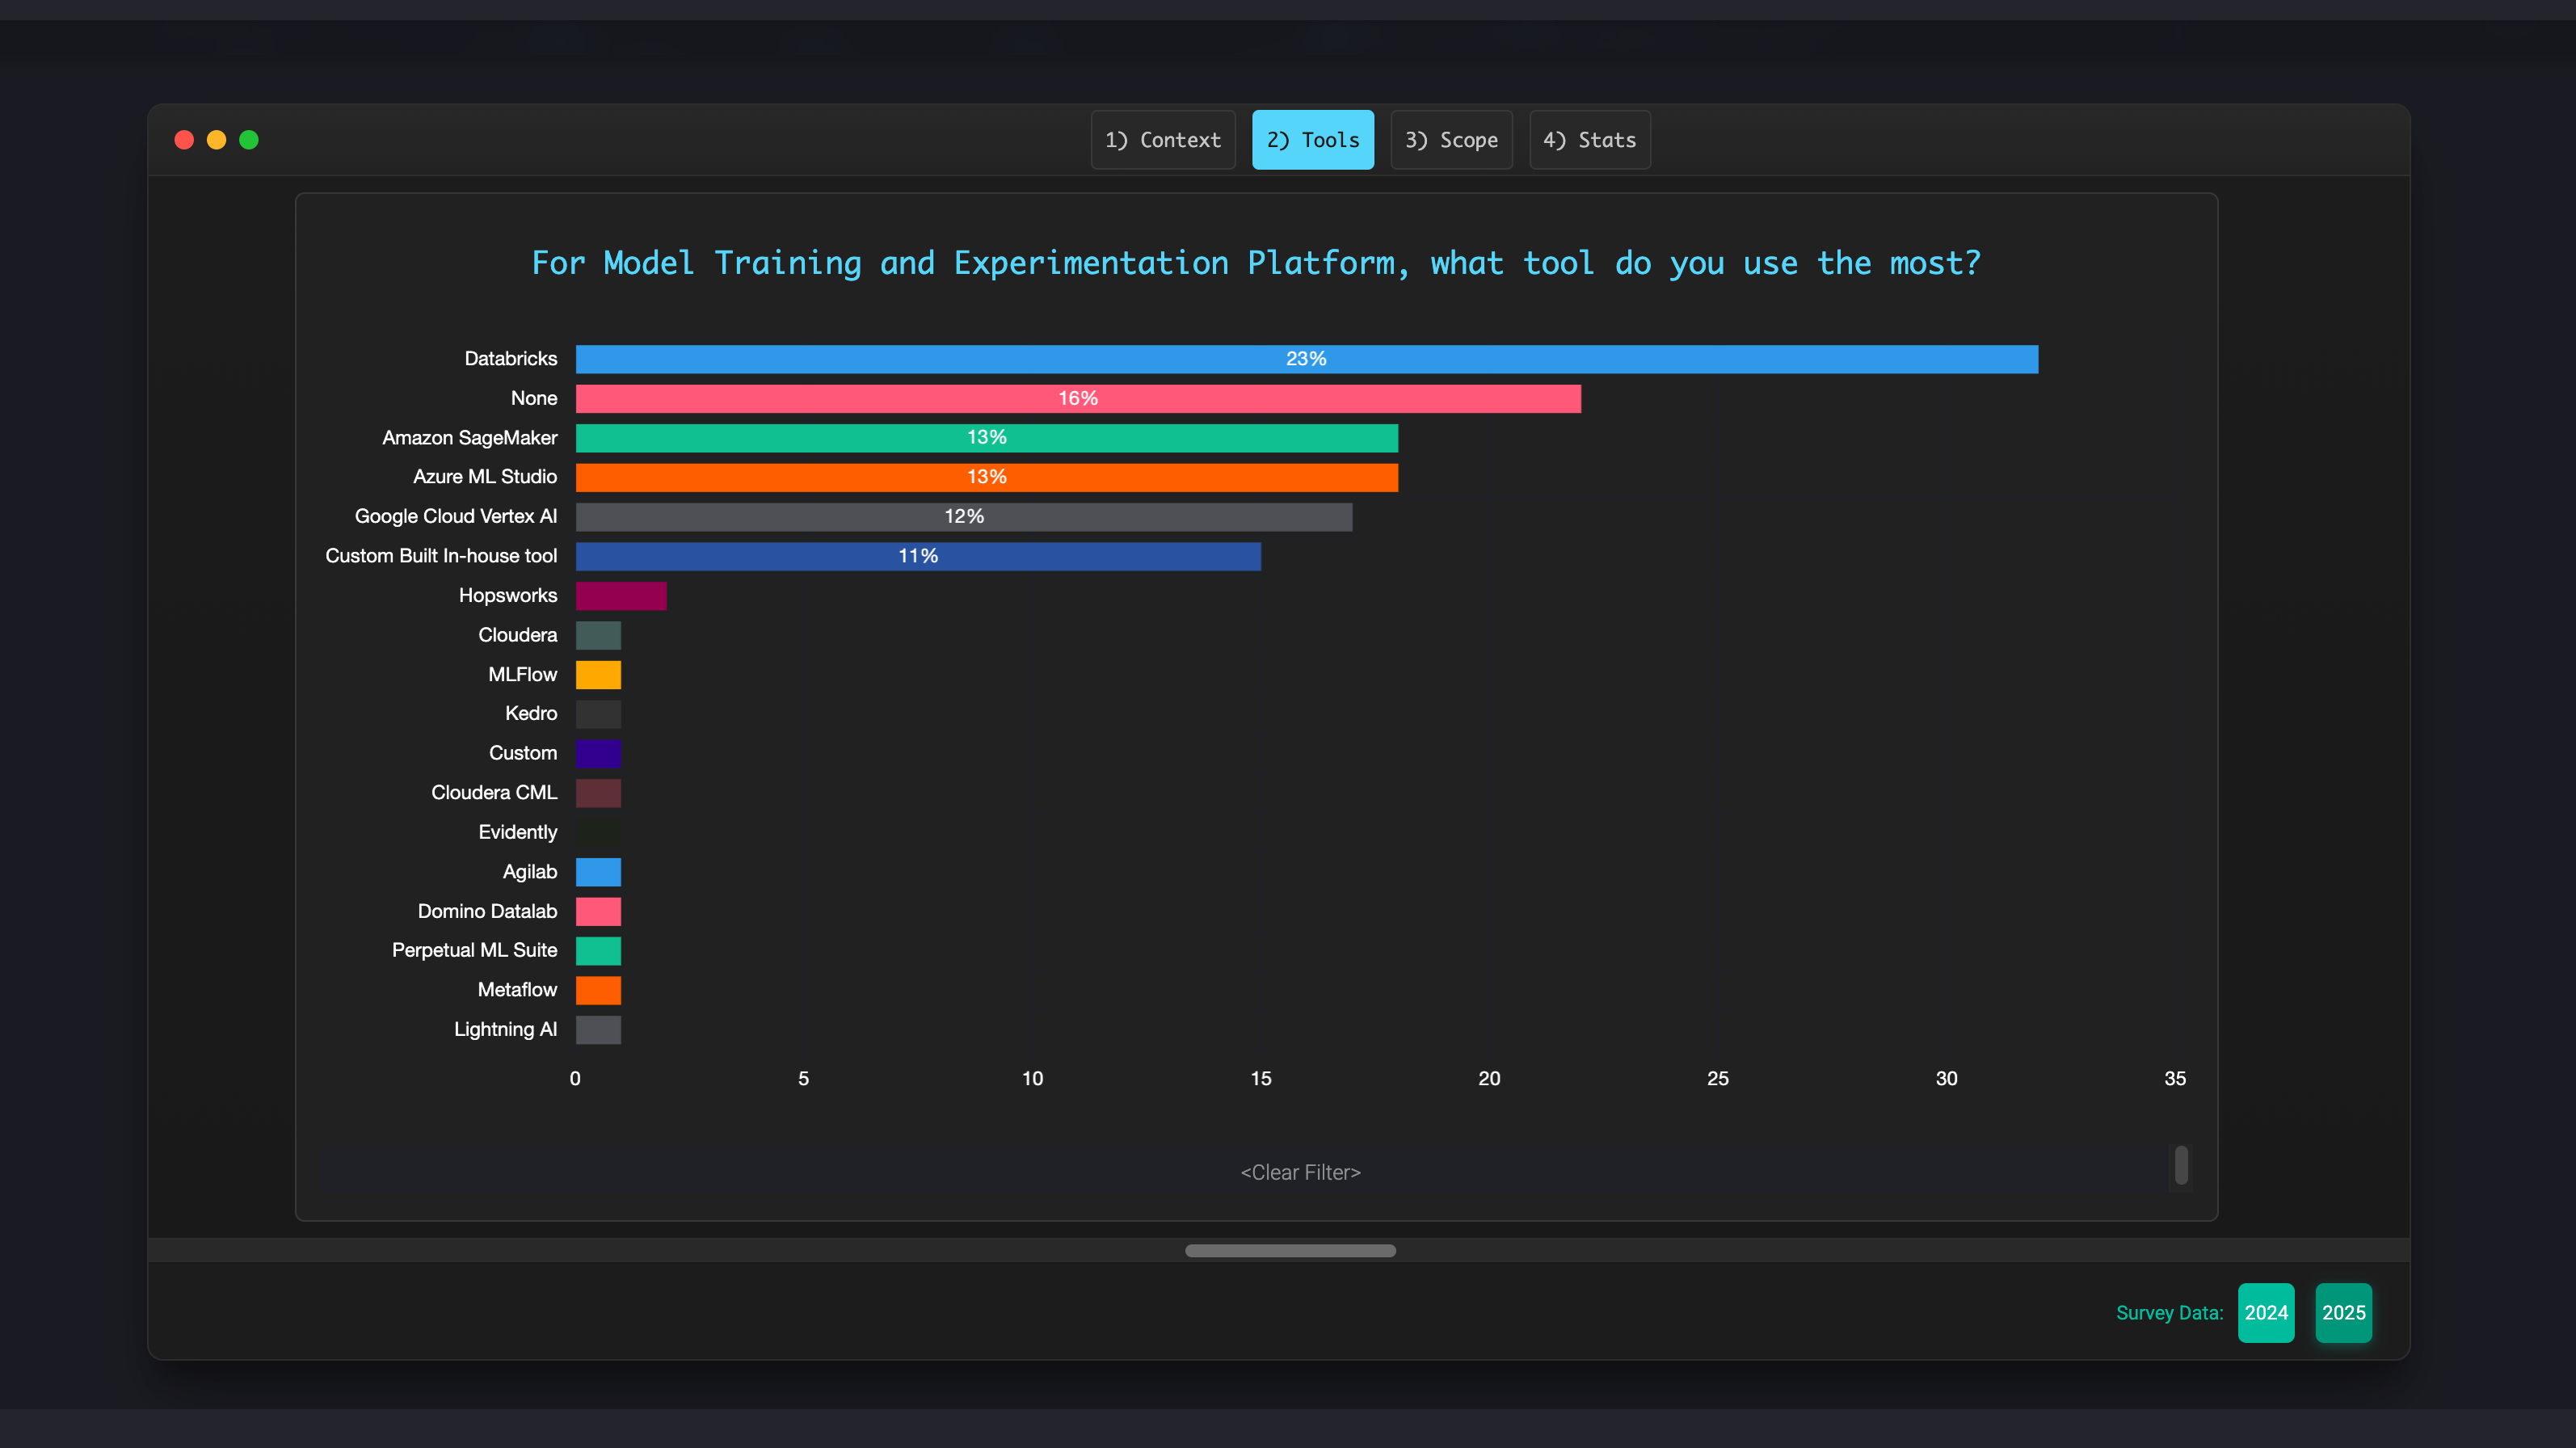Click the Custom Built In-house tool bar
Image resolution: width=2576 pixels, height=1448 pixels.
point(917,556)
